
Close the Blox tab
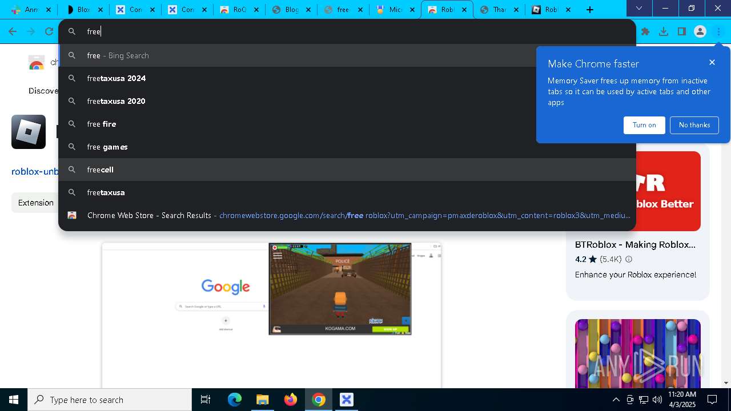[x=101, y=10]
